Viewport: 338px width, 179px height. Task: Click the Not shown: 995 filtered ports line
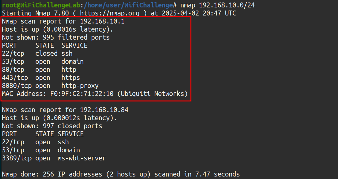(x=56, y=37)
